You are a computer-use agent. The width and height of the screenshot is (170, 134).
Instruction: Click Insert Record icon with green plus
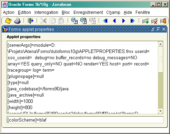click(146, 21)
